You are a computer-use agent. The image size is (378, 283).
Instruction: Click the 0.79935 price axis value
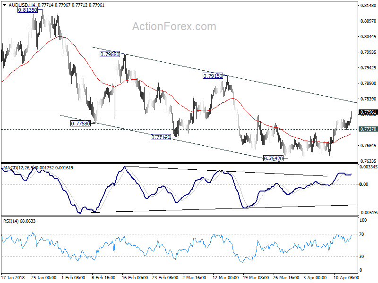368,52
